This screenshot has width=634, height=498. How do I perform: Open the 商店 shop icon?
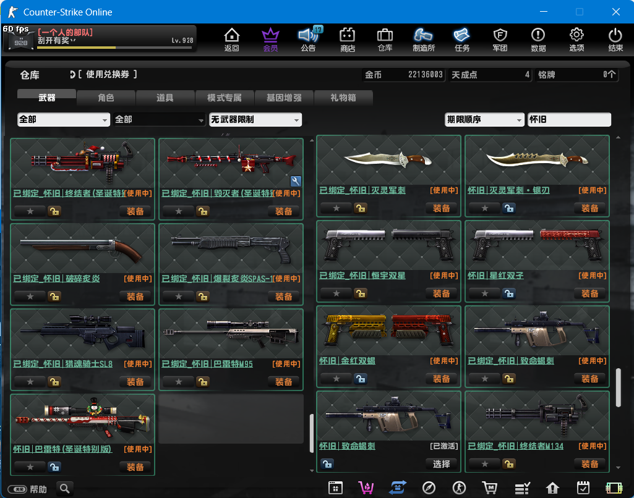(348, 39)
